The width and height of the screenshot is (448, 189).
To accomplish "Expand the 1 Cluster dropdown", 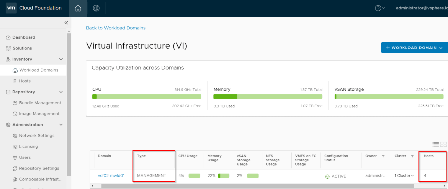I will point(404,176).
